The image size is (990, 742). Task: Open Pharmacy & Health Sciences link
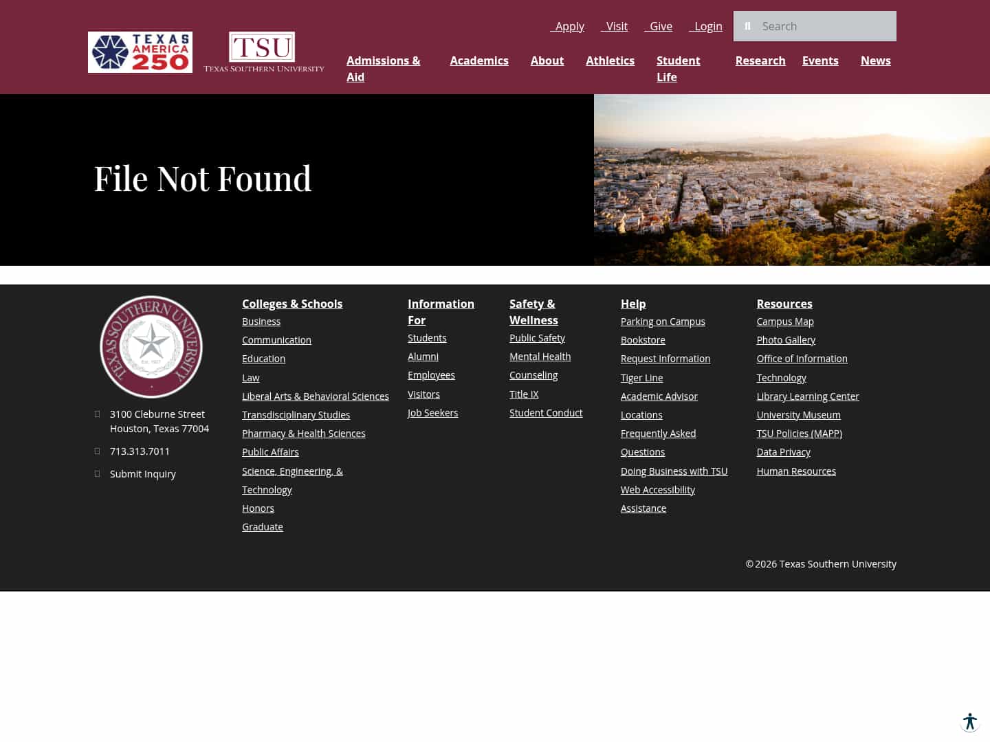click(x=304, y=434)
